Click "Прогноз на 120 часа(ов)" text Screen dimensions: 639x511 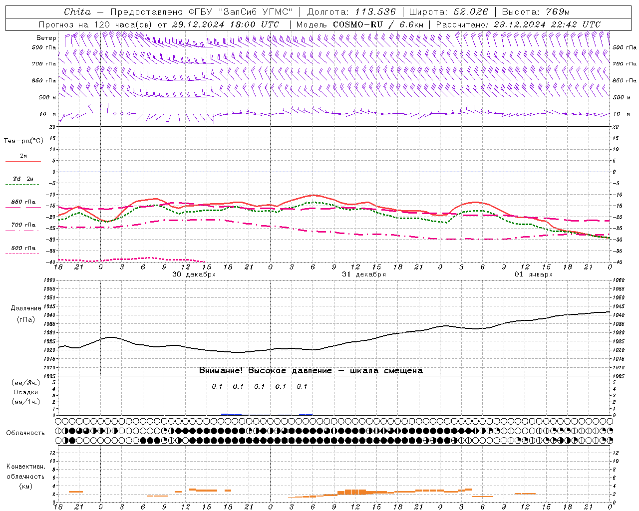pyautogui.click(x=96, y=24)
